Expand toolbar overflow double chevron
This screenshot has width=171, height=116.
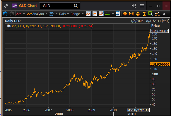coord(164,14)
